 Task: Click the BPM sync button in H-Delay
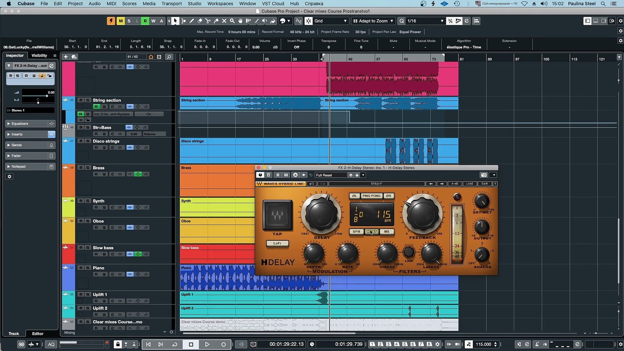pyautogui.click(x=356, y=231)
